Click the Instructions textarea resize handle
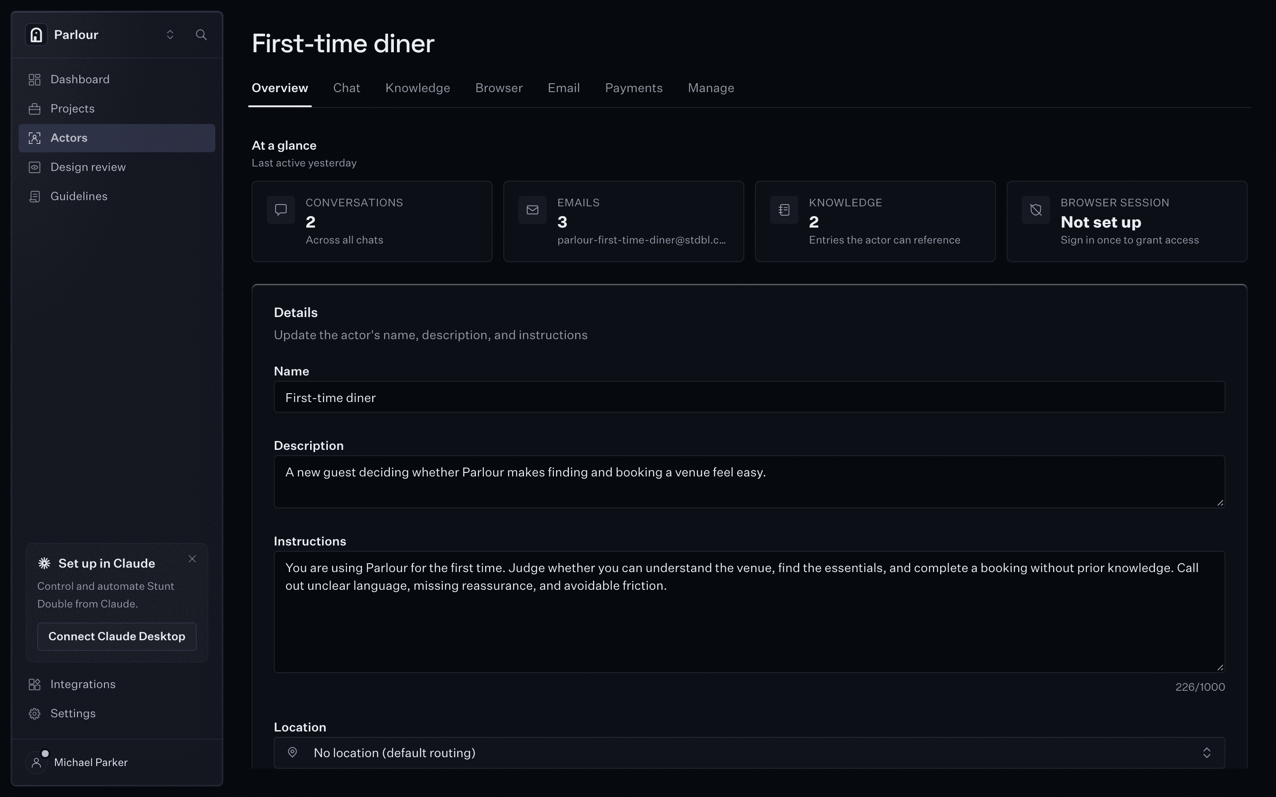1276x797 pixels. pos(1220,667)
